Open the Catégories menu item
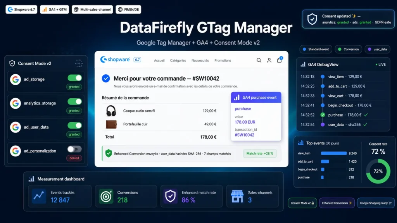Image resolution: width=397 pixels, height=223 pixels. 178,60
